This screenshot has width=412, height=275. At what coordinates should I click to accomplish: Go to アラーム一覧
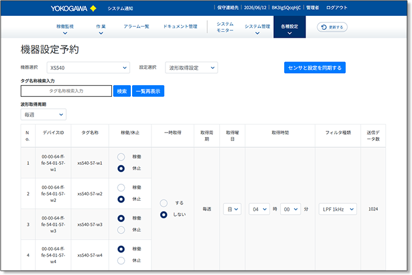point(136,26)
